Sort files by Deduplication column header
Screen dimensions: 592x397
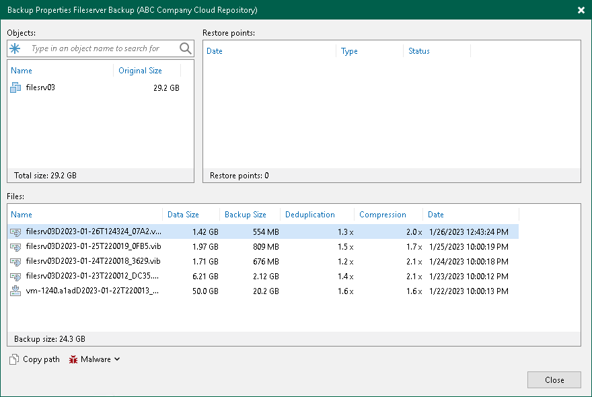(x=309, y=215)
